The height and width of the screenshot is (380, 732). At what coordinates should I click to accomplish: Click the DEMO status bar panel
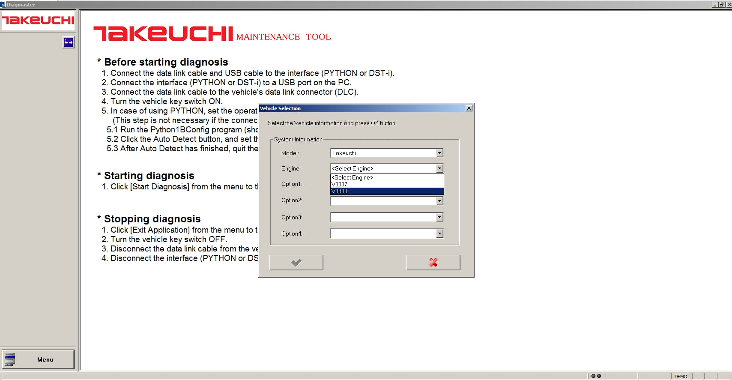coord(681,377)
